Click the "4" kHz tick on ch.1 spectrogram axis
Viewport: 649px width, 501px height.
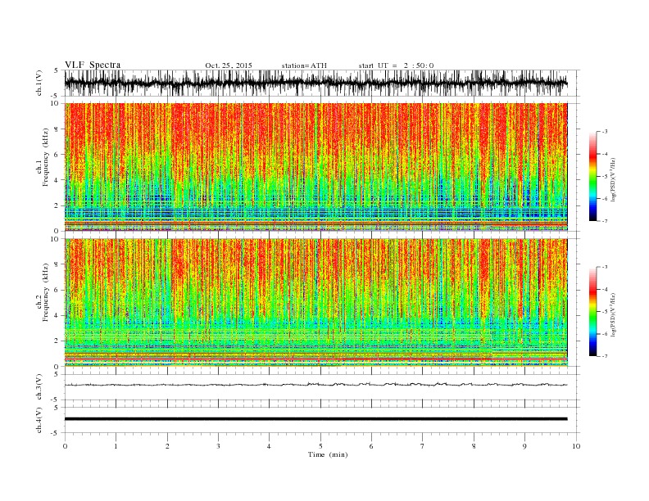click(57, 180)
